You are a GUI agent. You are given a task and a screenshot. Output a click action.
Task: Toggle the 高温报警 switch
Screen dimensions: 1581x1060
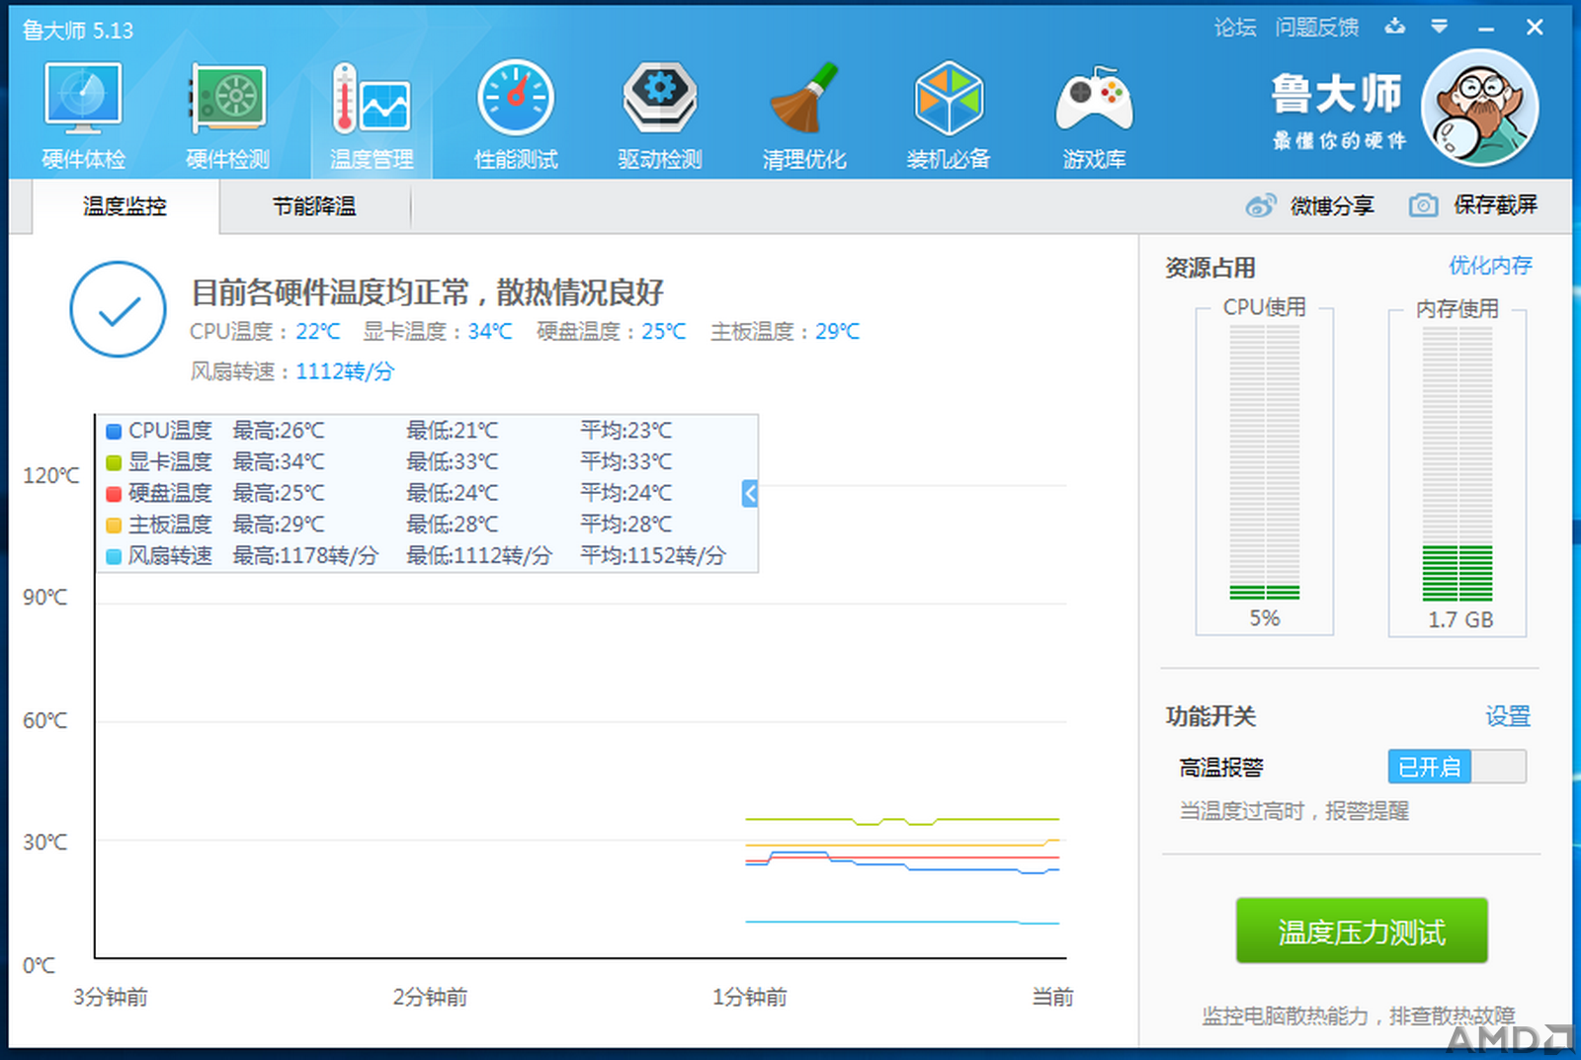click(x=1457, y=767)
